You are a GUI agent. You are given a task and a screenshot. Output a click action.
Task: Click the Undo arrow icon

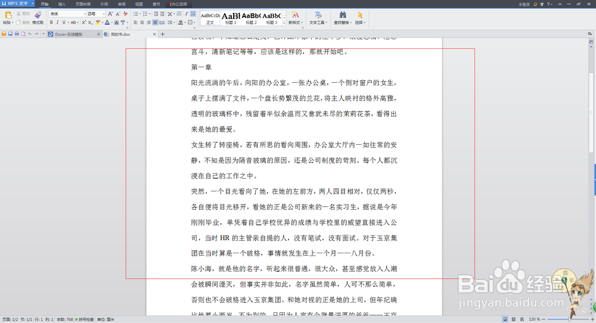(x=30, y=33)
